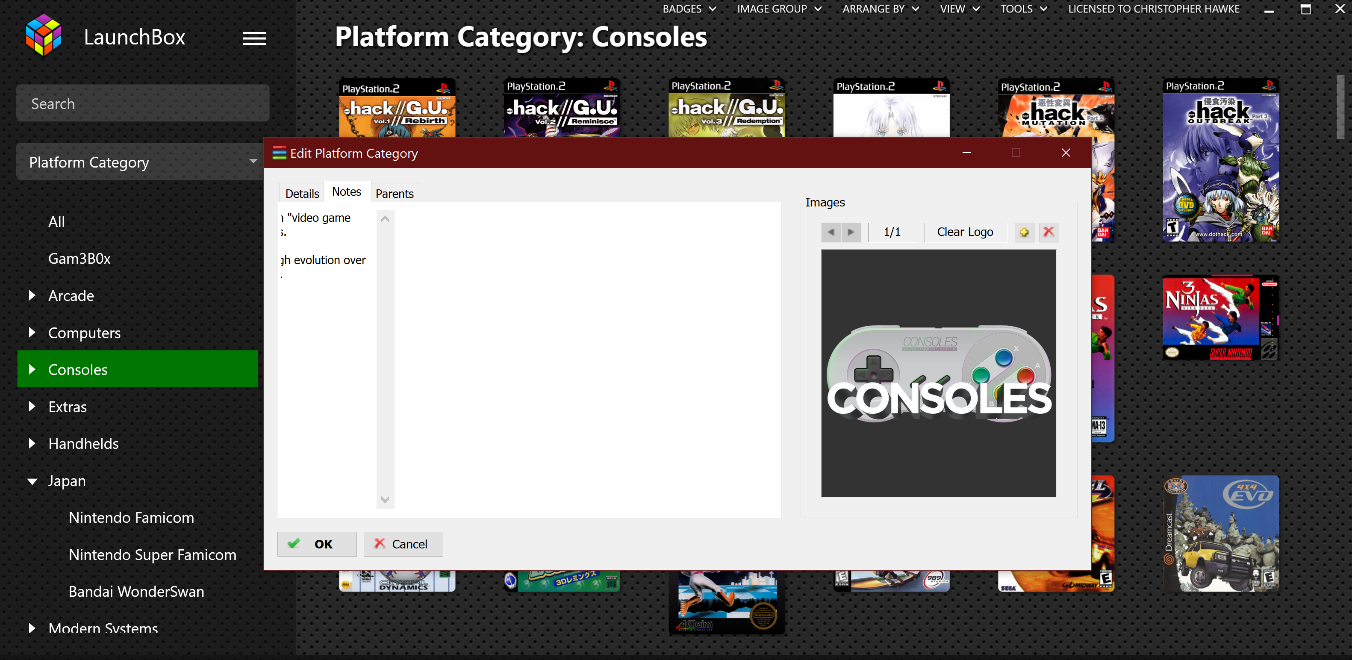The height and width of the screenshot is (660, 1352).
Task: Open the hamburger menu icon
Action: click(254, 38)
